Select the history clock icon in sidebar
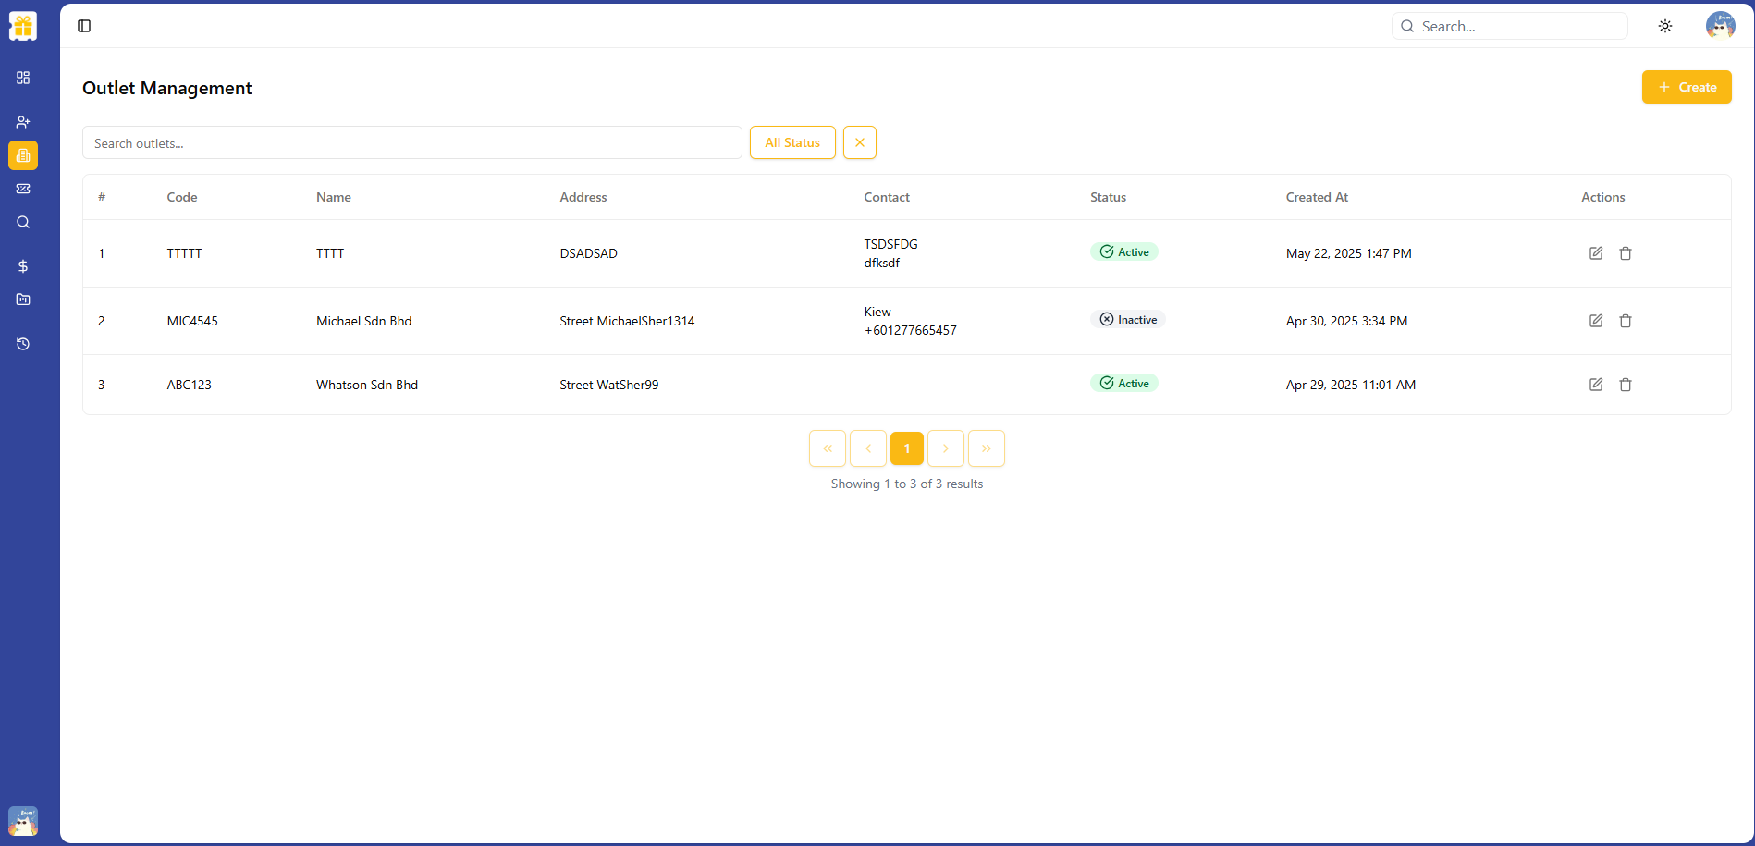Viewport: 1755px width, 846px height. click(23, 343)
